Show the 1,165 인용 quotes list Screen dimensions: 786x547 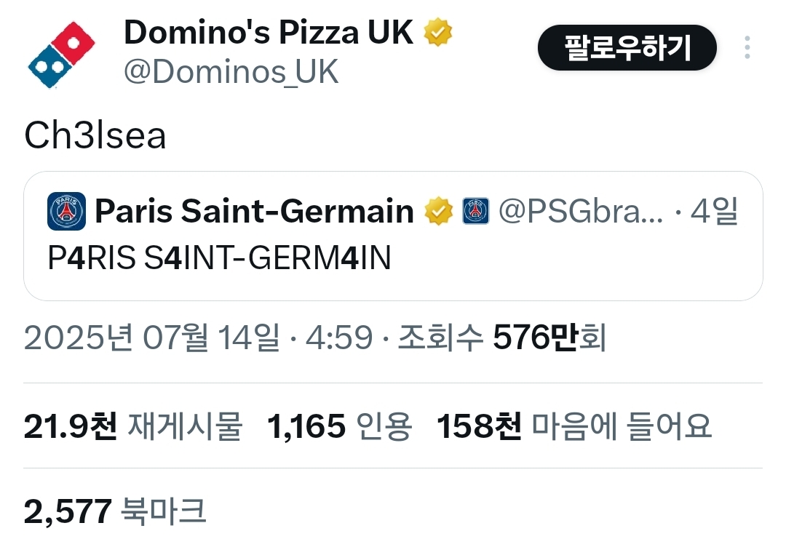tap(339, 426)
